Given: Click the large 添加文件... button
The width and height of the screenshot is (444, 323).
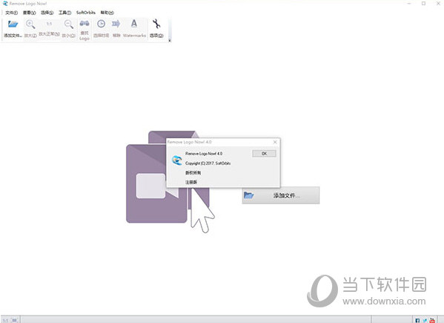Looking at the screenshot, I should click(x=281, y=195).
